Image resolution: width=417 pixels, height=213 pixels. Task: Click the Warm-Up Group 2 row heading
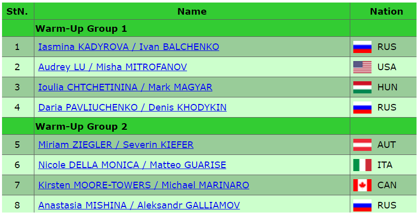[81, 126]
